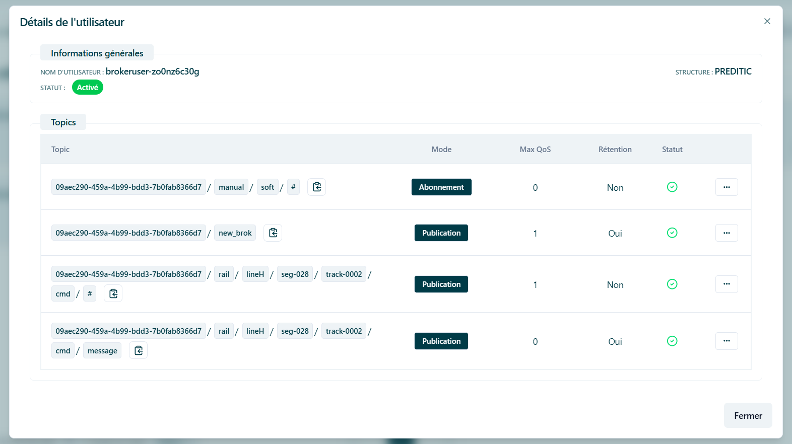Open actions menu for manual/soft topic
792x444 pixels.
tap(727, 187)
